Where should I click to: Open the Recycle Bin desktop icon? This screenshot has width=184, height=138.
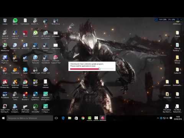(5, 21)
